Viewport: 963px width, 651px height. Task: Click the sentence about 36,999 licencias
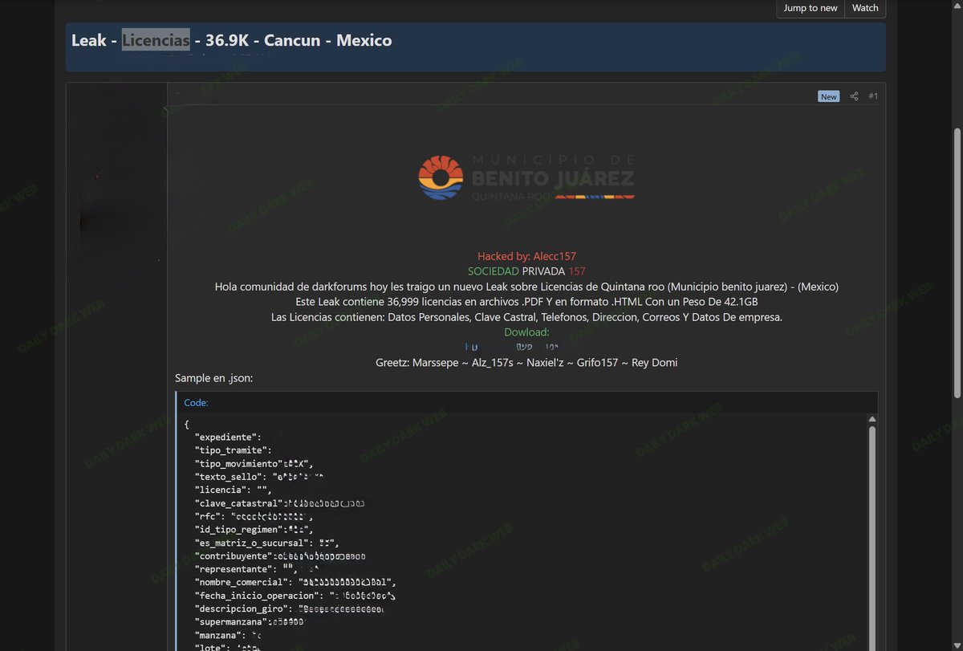(x=526, y=302)
